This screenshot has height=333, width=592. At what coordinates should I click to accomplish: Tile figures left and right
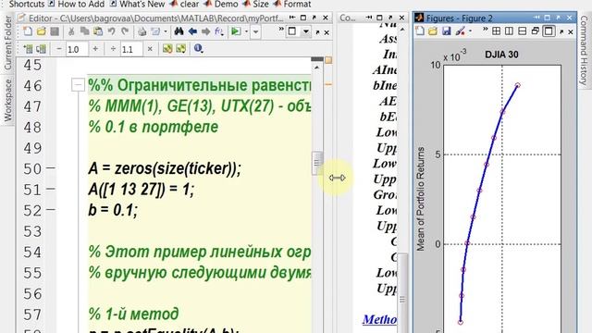click(509, 31)
